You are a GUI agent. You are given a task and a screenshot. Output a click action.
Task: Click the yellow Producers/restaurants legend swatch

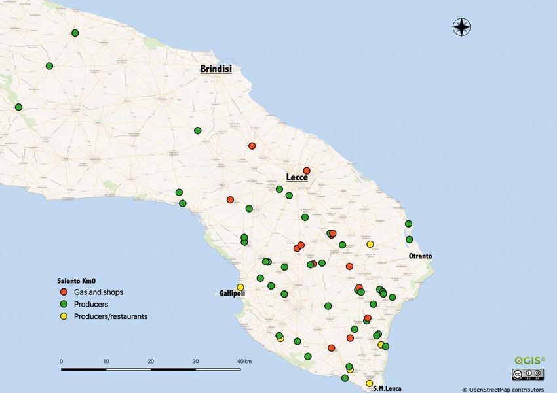click(64, 316)
